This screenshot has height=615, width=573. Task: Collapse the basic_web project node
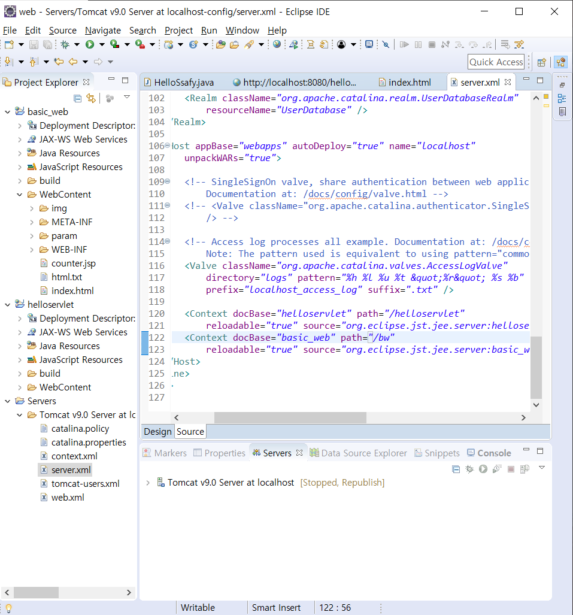(7, 112)
